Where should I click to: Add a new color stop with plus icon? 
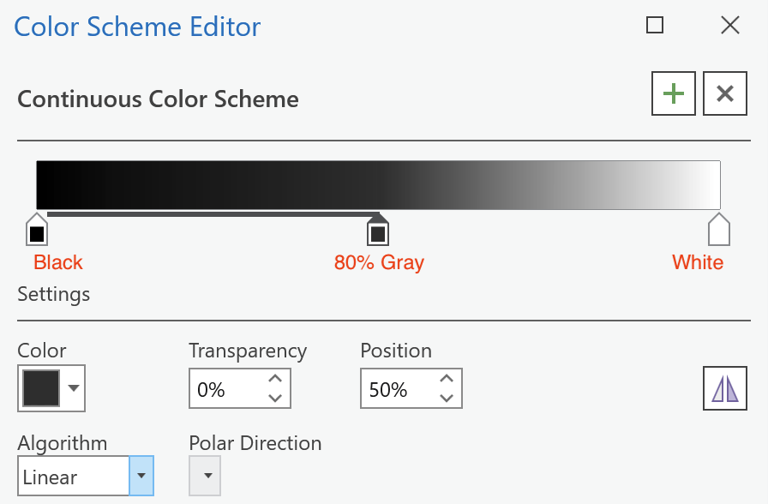click(674, 93)
